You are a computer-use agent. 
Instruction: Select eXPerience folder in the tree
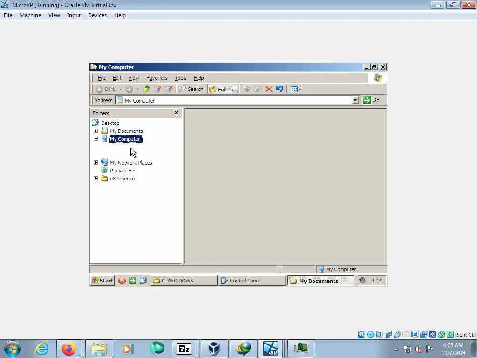123,179
